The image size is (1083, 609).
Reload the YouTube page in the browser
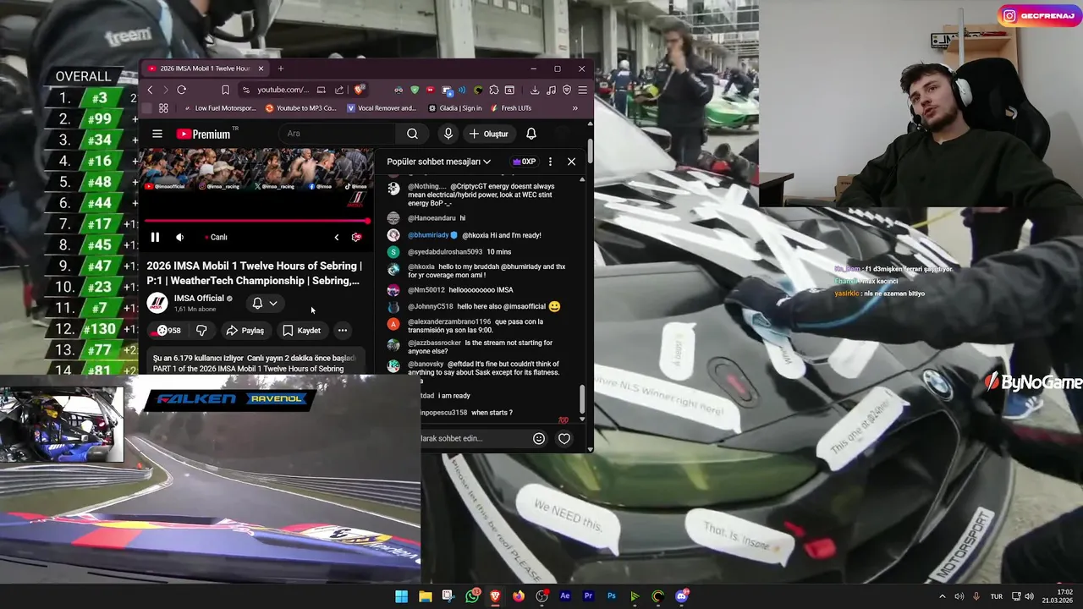coord(181,90)
